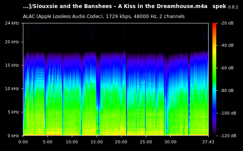Click the '15:00' time axis label

coord(97,142)
